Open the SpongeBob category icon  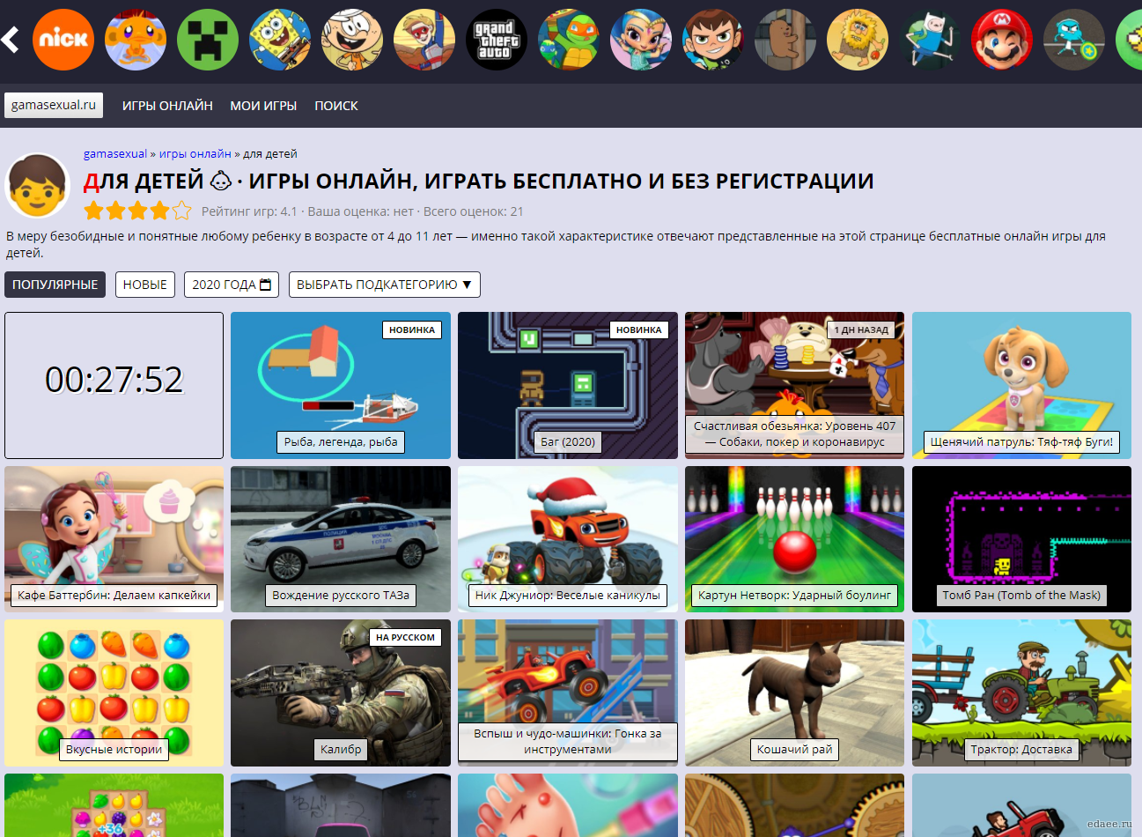click(x=280, y=40)
